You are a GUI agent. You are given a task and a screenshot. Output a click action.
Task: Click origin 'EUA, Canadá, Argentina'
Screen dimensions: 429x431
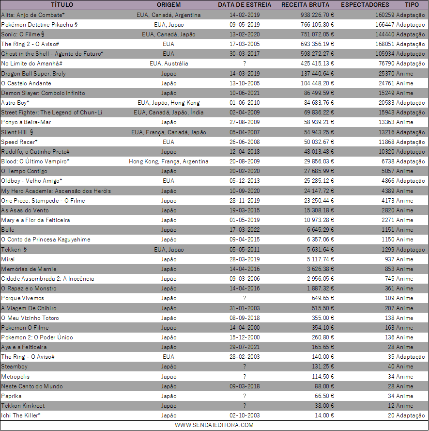point(169,15)
